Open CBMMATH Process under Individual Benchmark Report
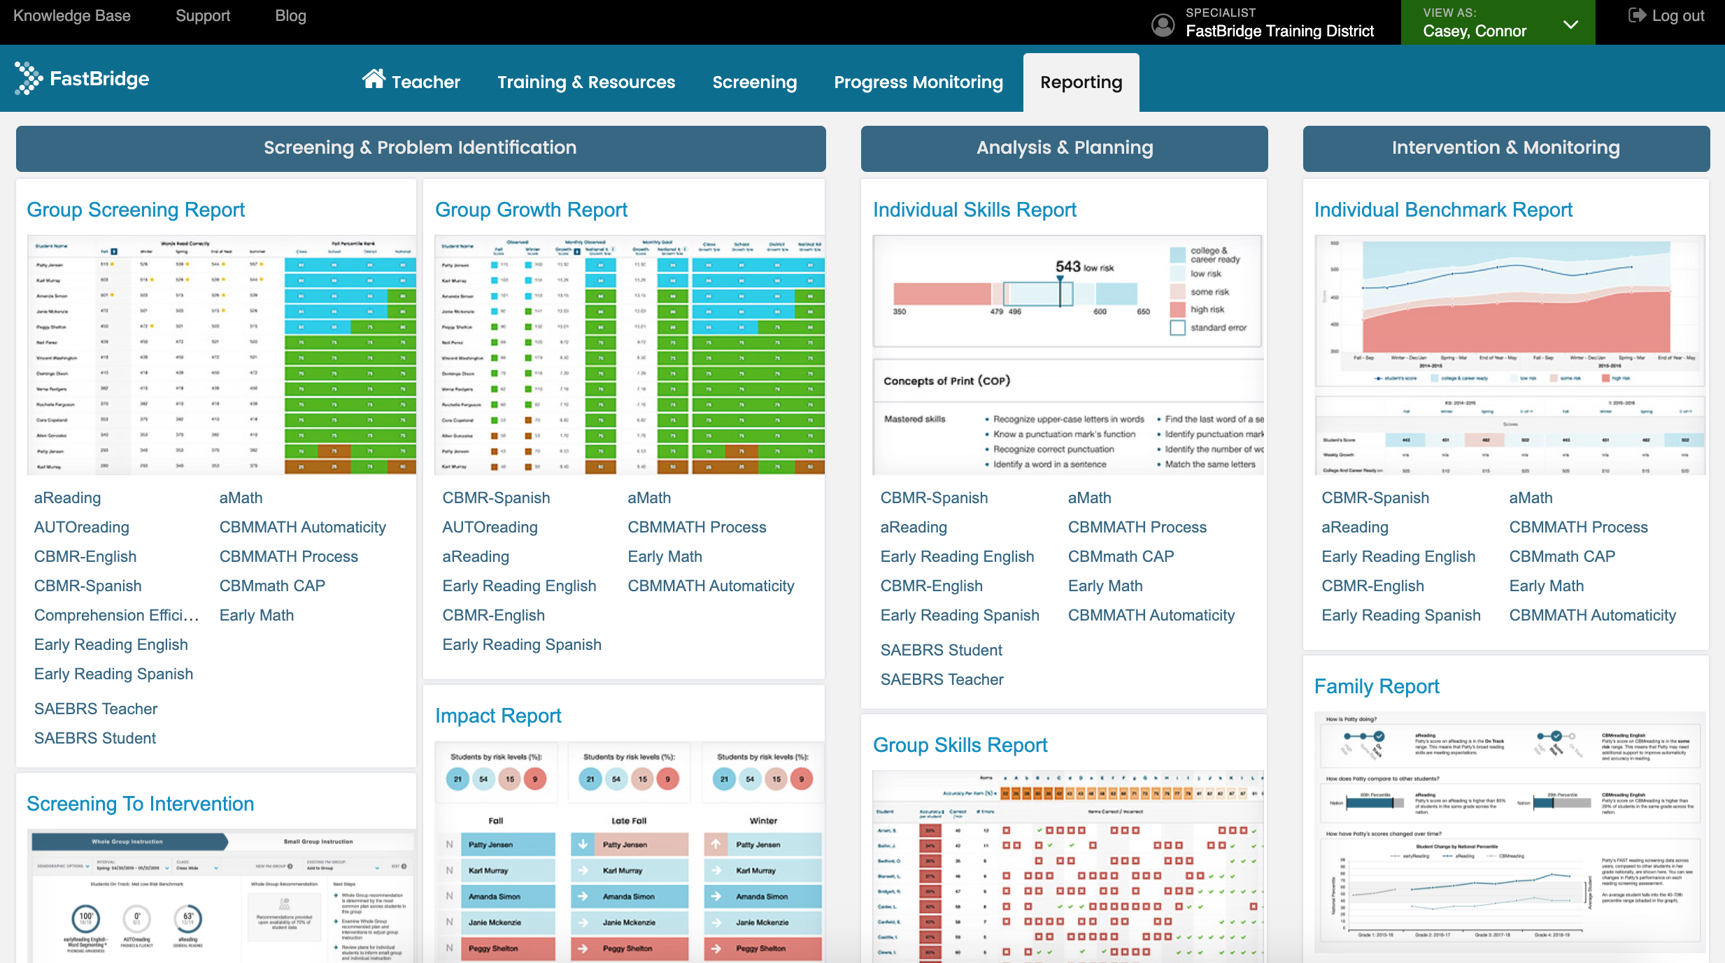Viewport: 1725px width, 963px height. coord(1578,528)
